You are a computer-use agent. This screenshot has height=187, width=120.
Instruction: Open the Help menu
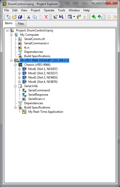[x=86, y=10]
